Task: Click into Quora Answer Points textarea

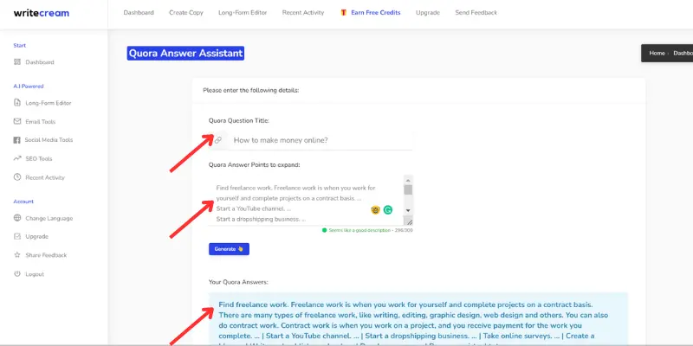Action: click(306, 201)
